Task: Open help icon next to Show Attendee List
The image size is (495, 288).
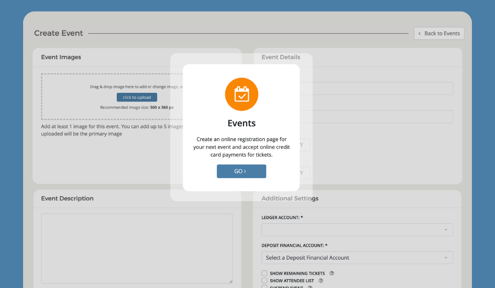Action: (x=321, y=281)
